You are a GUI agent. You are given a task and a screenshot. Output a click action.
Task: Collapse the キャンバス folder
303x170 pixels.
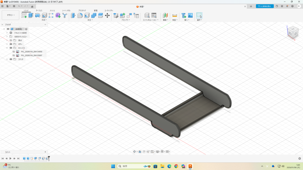click(7, 48)
